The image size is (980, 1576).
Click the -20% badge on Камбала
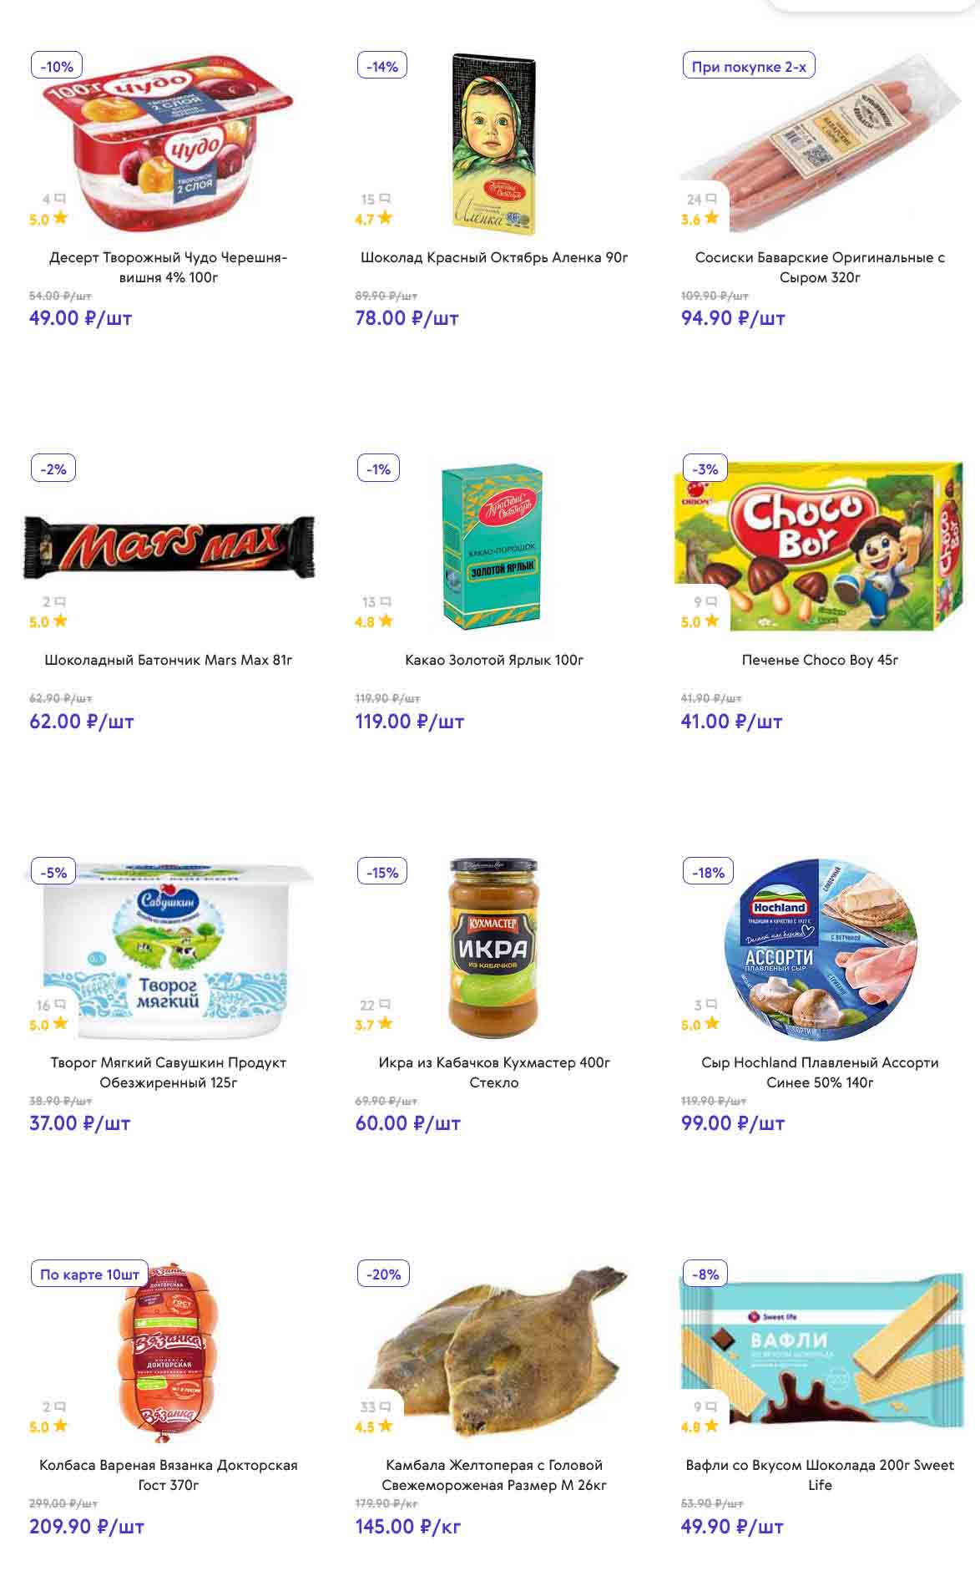coord(383,1274)
